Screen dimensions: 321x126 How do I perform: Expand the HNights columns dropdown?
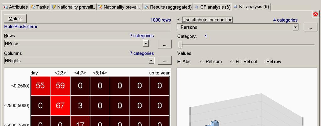pos(151,60)
